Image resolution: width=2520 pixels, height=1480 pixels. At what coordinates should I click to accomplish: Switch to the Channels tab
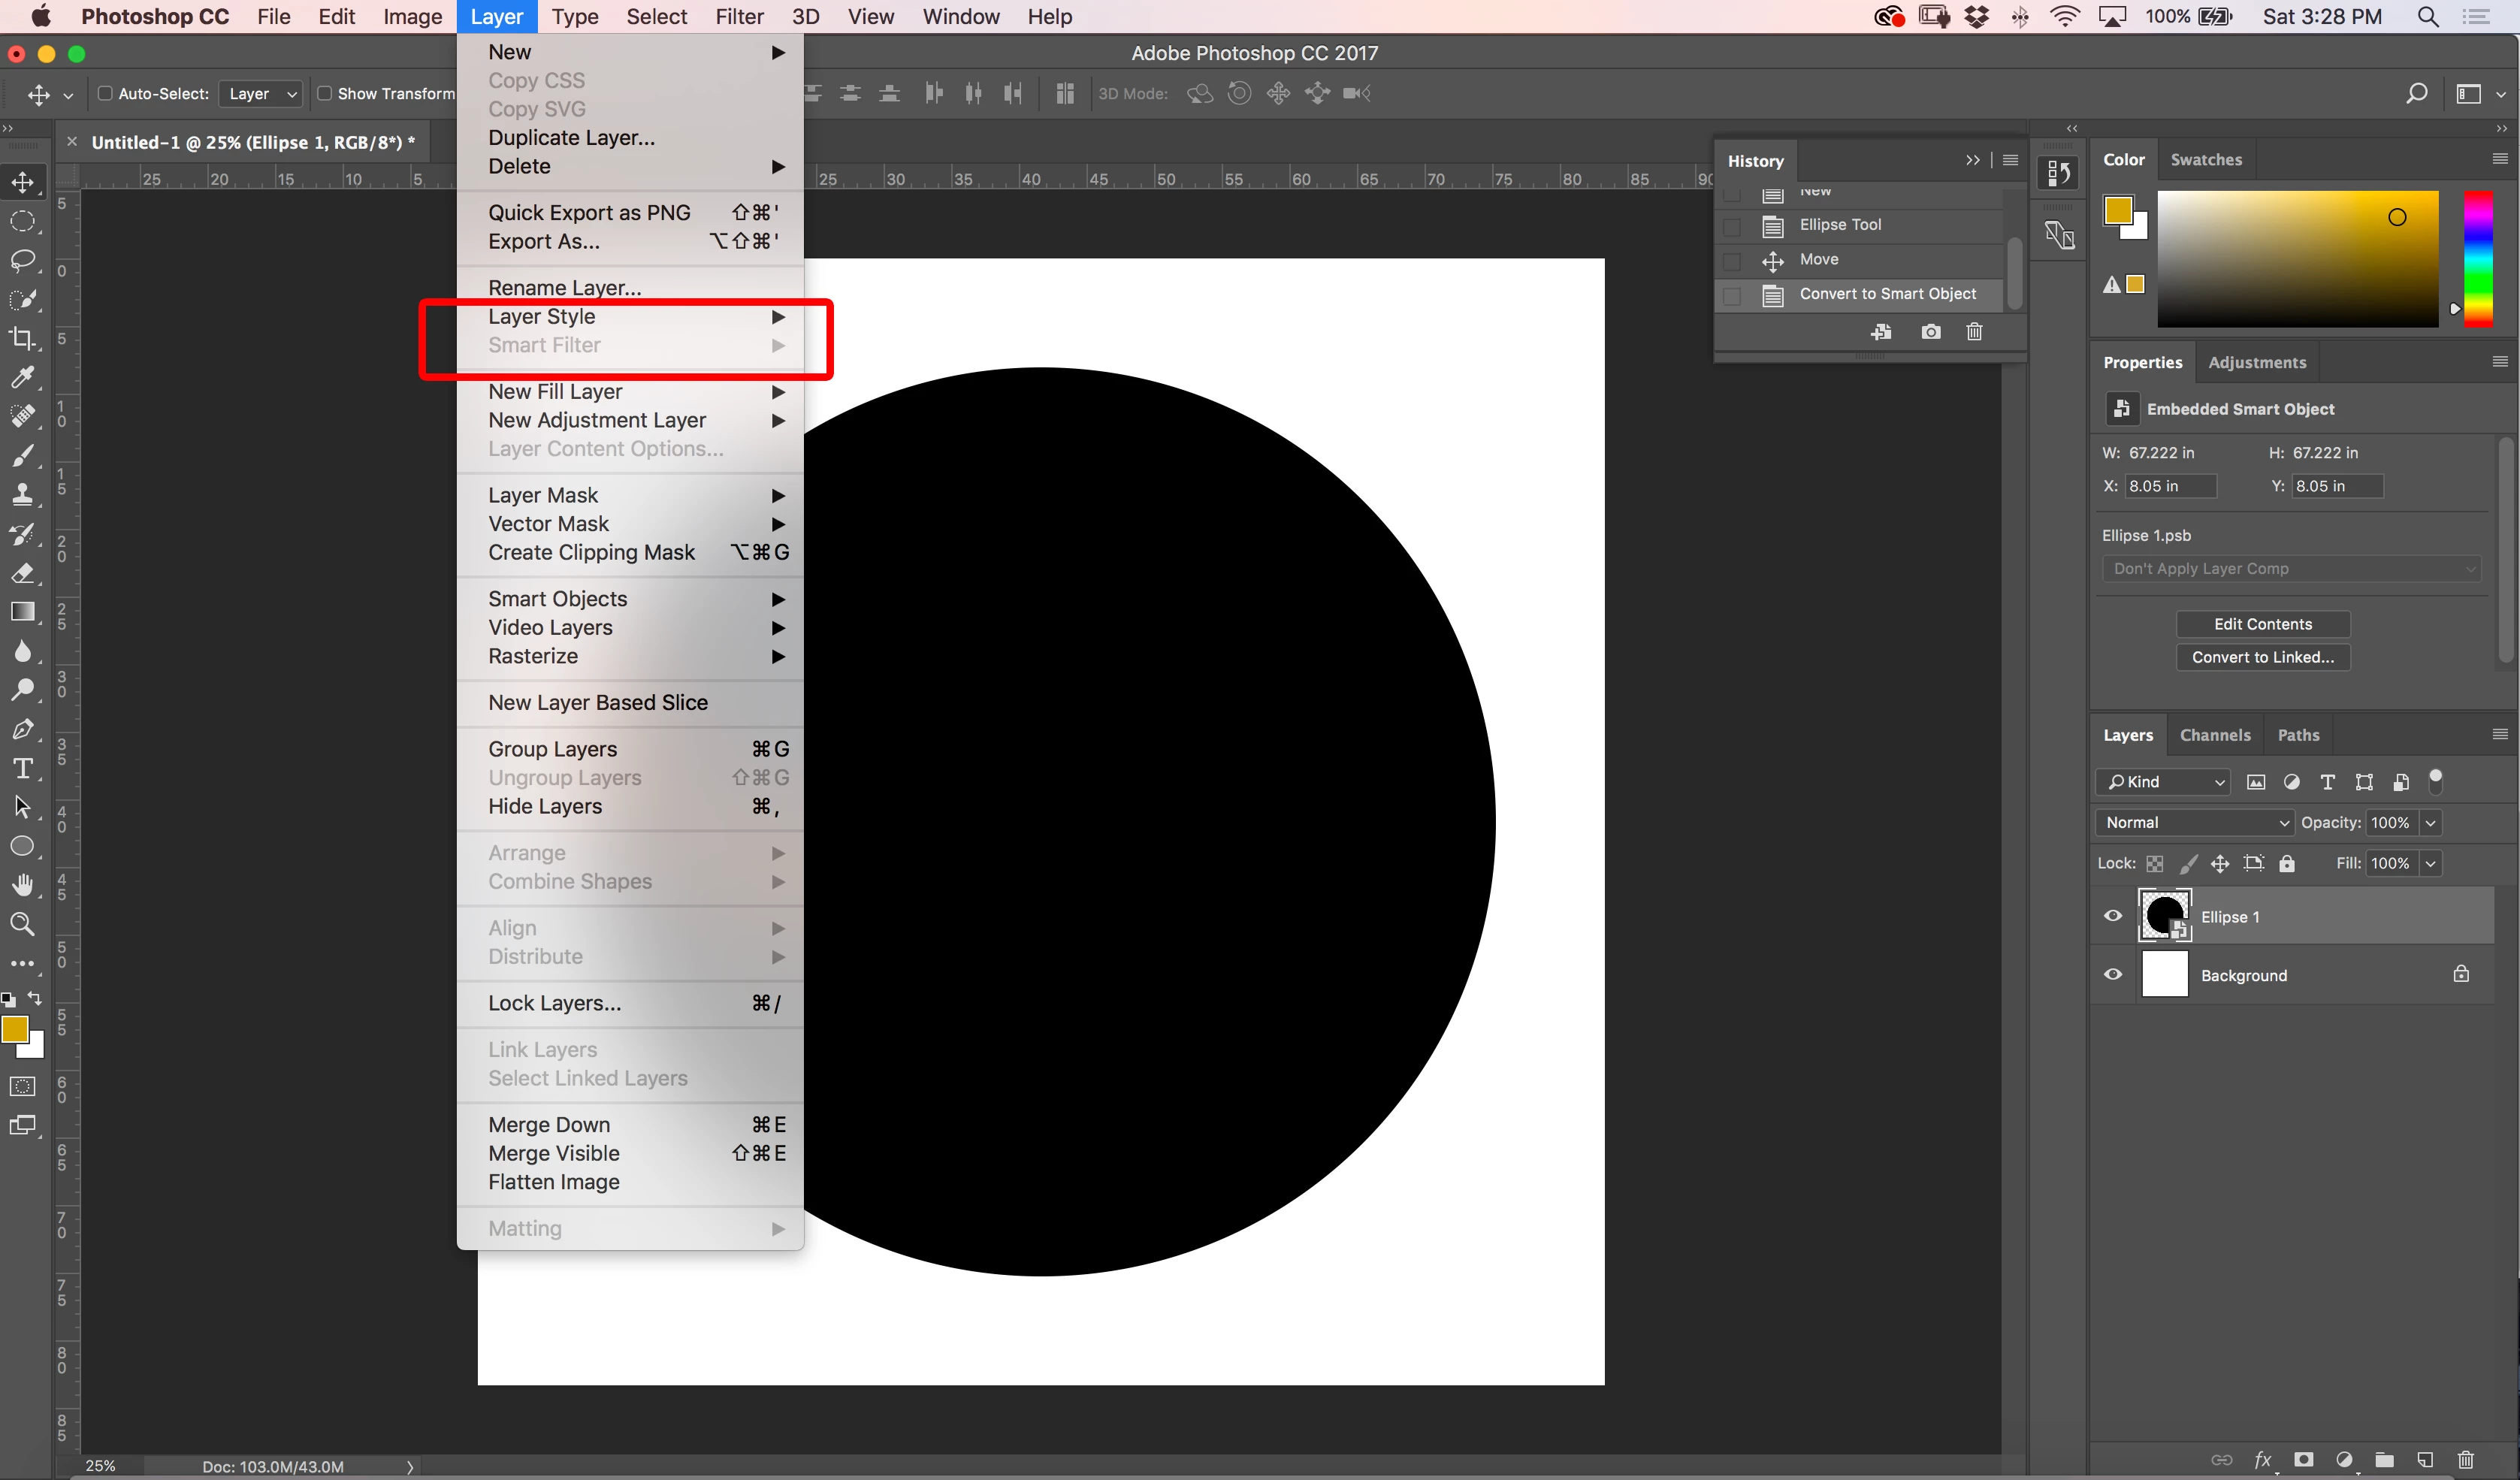tap(2215, 735)
